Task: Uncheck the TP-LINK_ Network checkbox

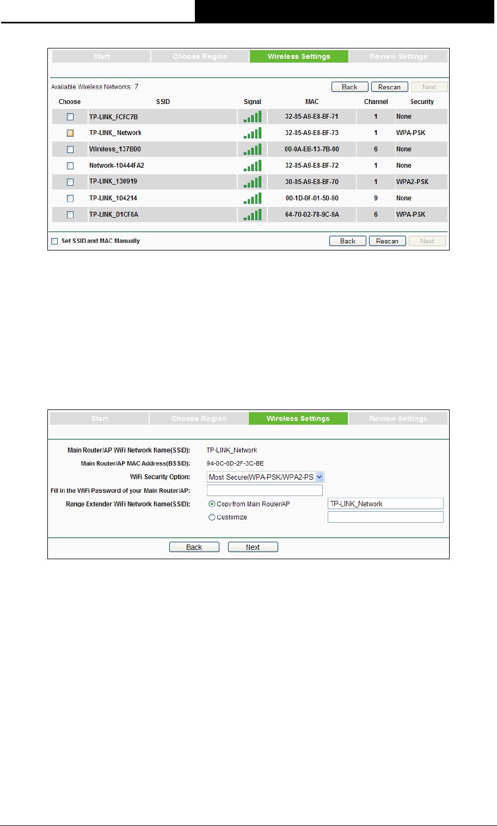Action: [70, 133]
